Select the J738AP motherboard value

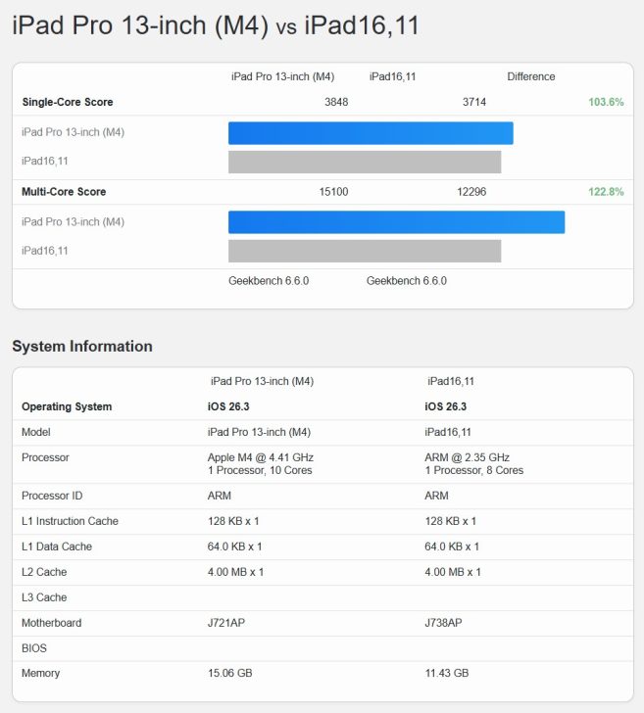click(443, 623)
